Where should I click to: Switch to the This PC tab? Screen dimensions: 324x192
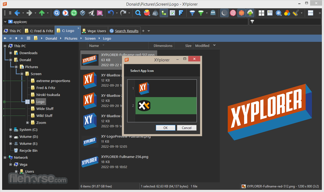tap(13, 31)
